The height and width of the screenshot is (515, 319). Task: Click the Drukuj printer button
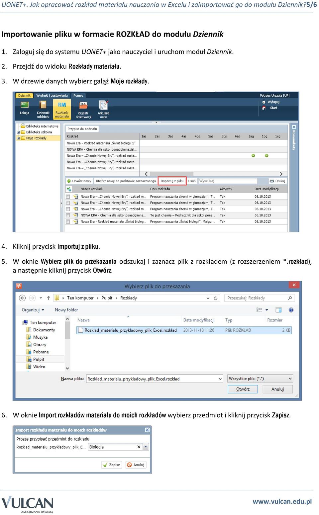[x=278, y=181]
